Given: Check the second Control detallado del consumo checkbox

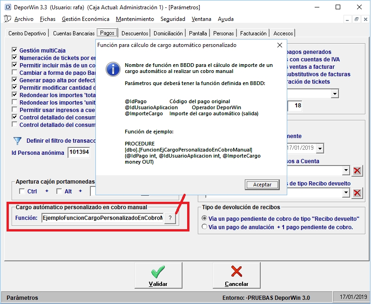Looking at the screenshot, I should 14,125.
